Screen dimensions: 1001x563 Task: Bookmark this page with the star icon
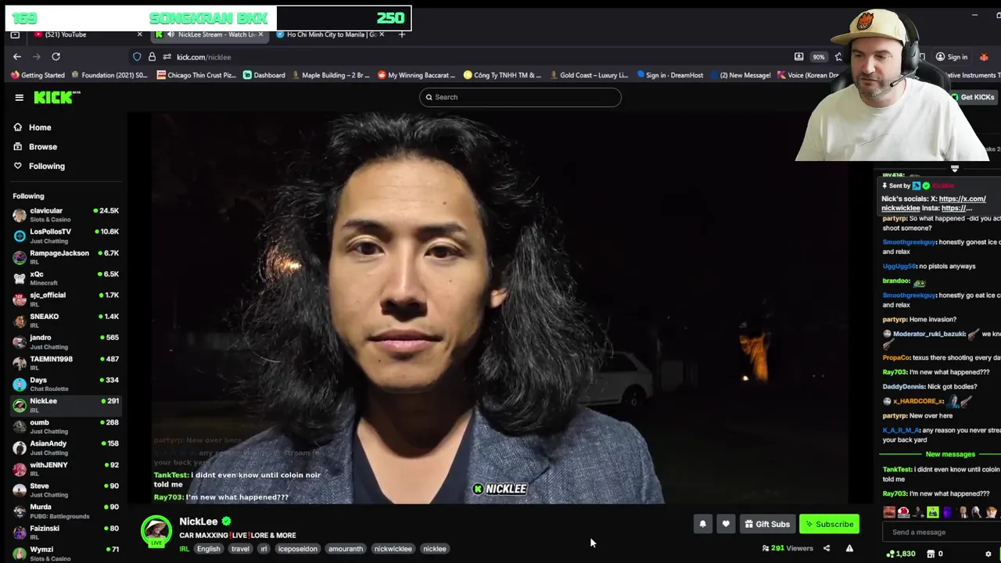[838, 57]
